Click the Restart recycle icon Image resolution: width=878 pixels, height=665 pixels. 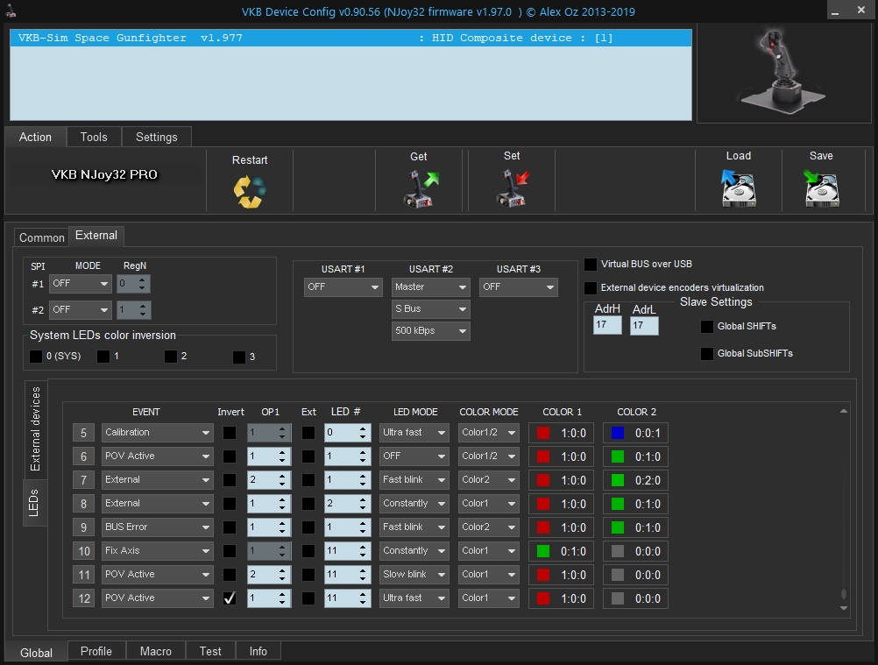pyautogui.click(x=250, y=192)
